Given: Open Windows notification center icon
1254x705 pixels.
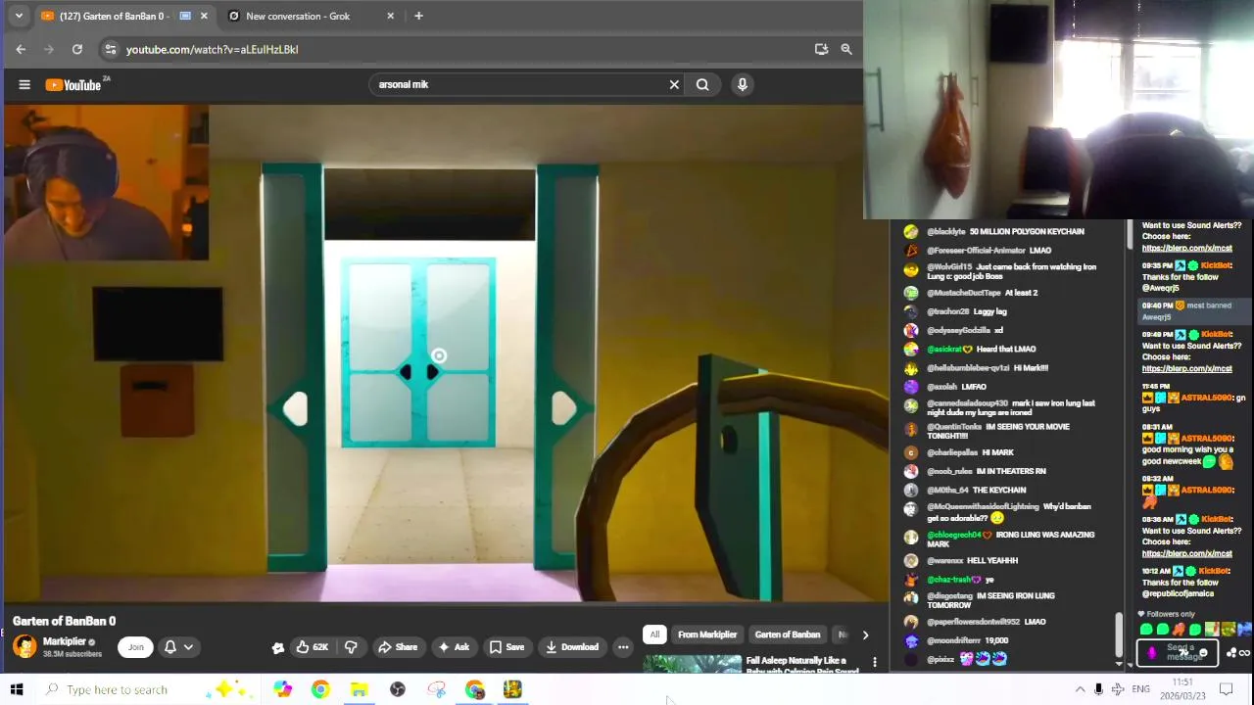Looking at the screenshot, I should point(1226,689).
